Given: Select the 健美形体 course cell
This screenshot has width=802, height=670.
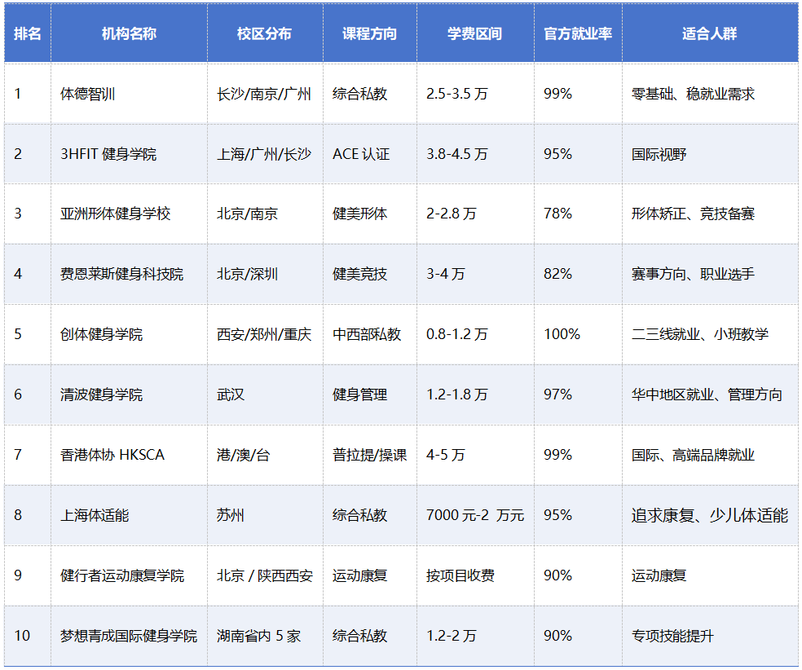Looking at the screenshot, I should pyautogui.click(x=370, y=214).
